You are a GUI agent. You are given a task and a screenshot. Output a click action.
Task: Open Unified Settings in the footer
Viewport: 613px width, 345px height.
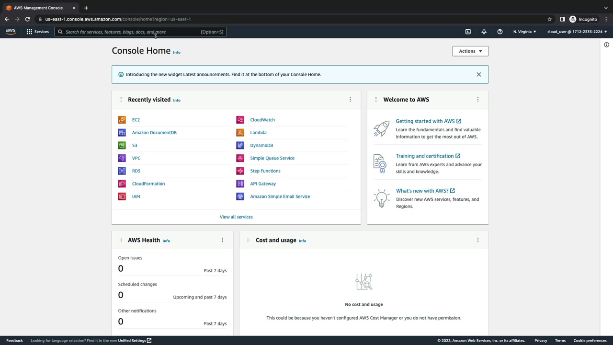[135, 341]
